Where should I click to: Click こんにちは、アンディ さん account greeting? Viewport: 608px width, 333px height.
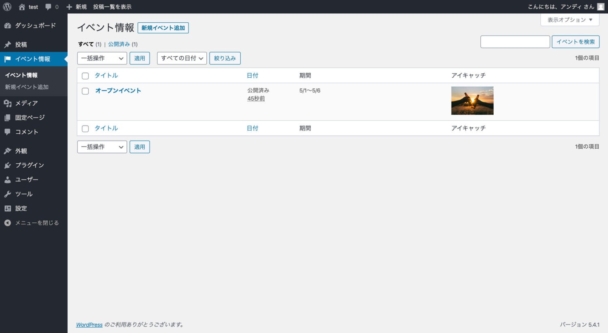point(561,7)
